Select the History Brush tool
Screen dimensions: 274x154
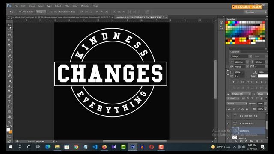pyautogui.click(x=9, y=71)
